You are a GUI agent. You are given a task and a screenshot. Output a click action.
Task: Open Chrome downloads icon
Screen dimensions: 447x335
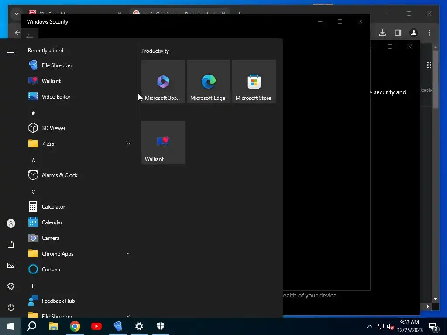(x=382, y=33)
